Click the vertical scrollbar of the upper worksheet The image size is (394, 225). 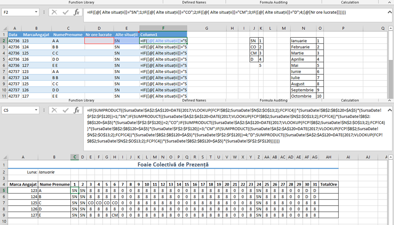coord(391,62)
